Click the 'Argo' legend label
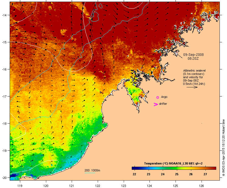 point(164,97)
